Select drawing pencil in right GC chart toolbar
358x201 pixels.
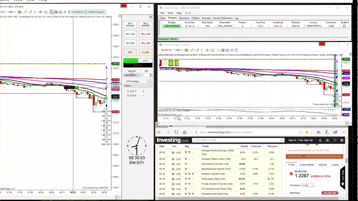(x=192, y=50)
